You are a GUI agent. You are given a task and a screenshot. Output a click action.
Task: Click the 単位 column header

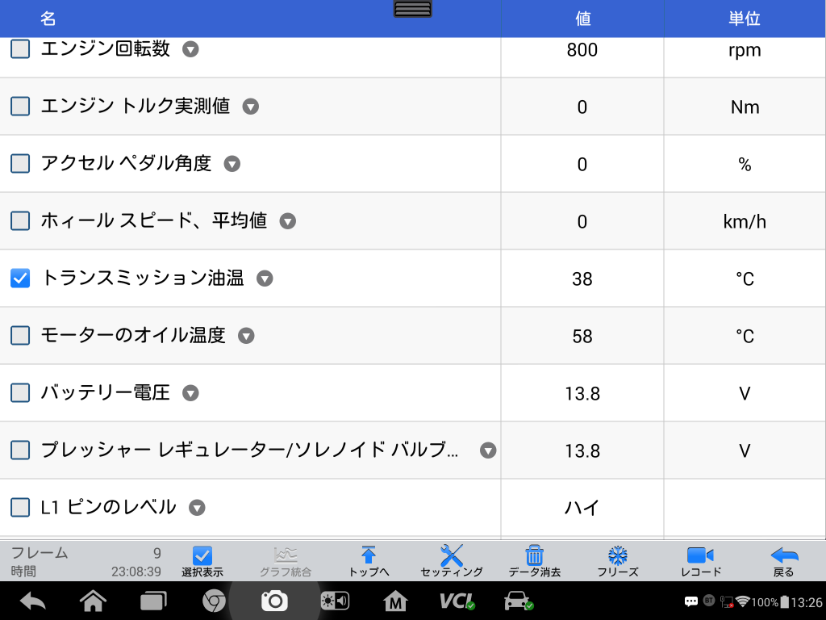coord(744,18)
